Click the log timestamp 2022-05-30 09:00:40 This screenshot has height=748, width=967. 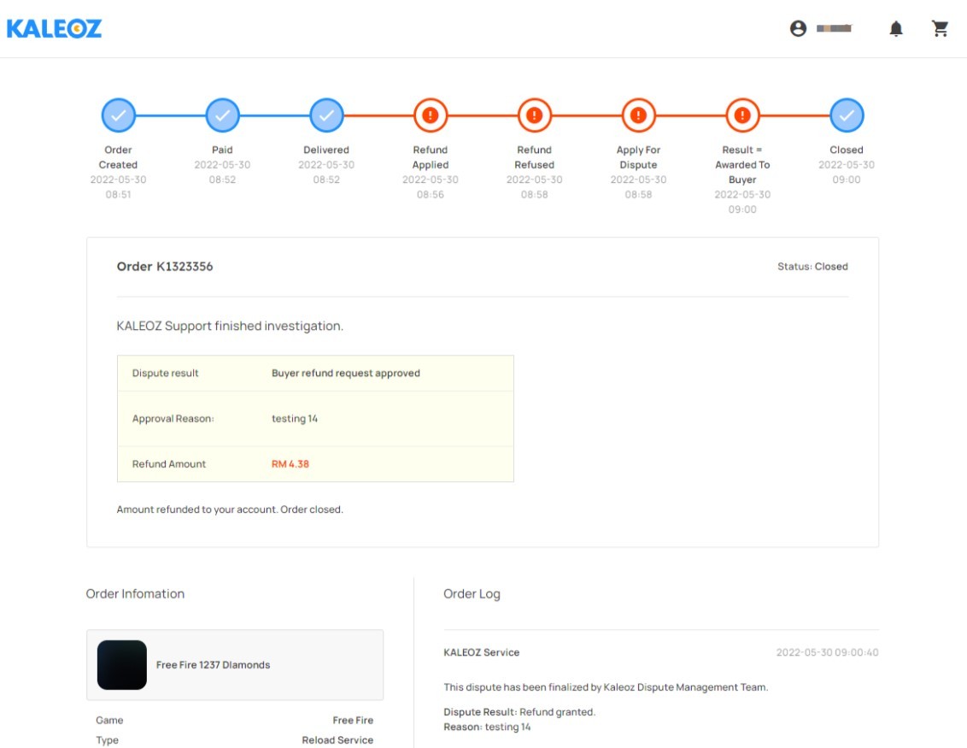[828, 652]
